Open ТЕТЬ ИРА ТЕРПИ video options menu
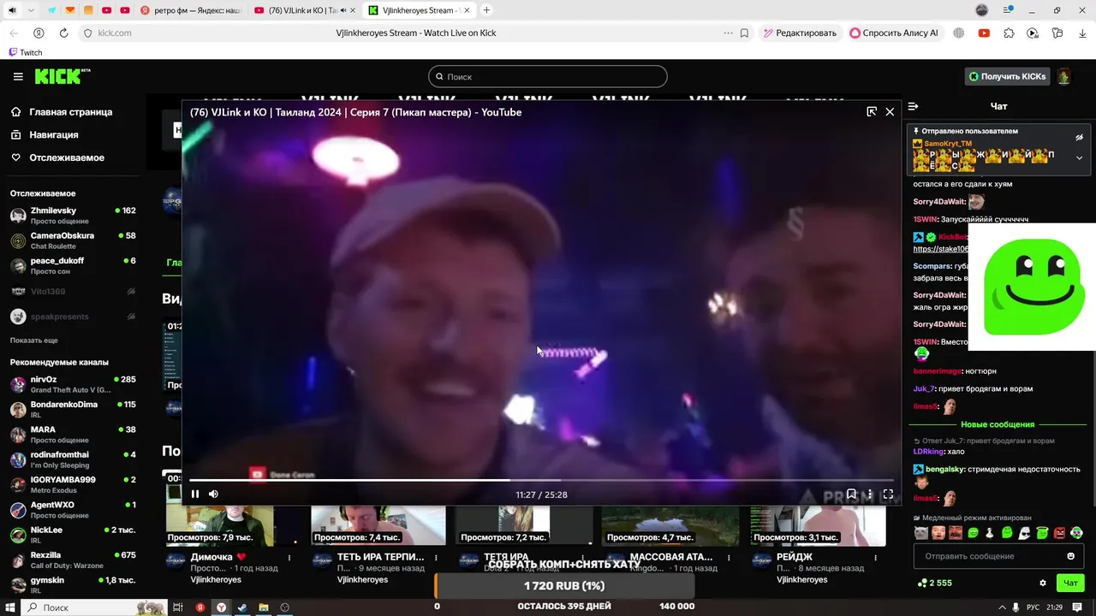1096x616 pixels. (436, 557)
